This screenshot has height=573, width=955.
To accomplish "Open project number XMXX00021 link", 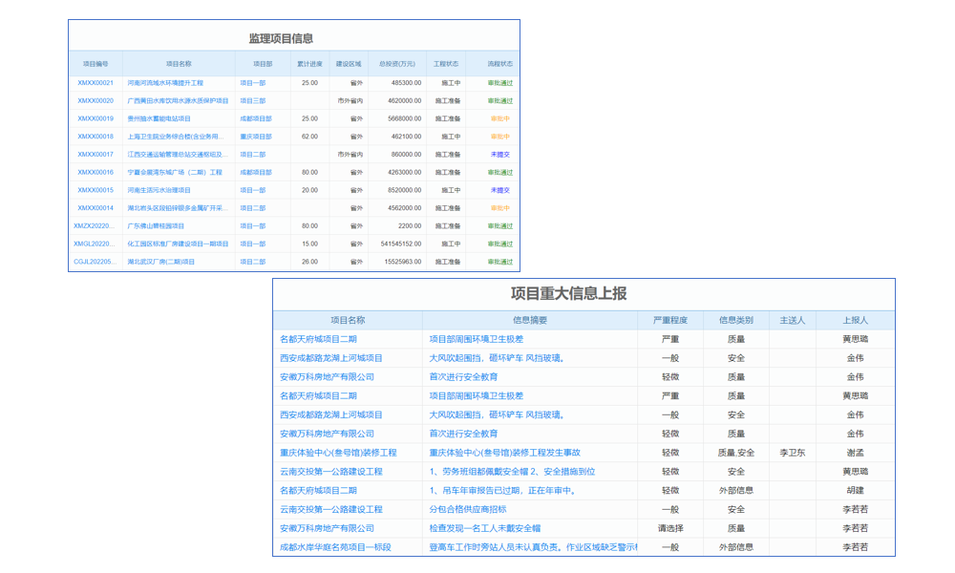I will 95,81.
